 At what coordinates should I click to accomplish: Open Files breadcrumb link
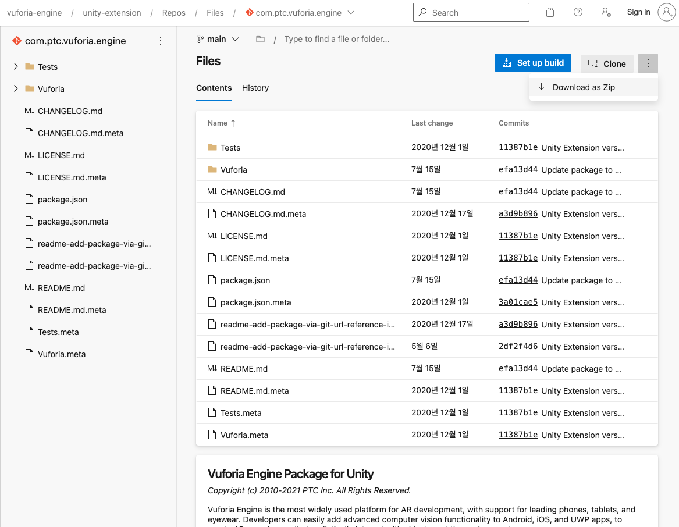tap(215, 13)
